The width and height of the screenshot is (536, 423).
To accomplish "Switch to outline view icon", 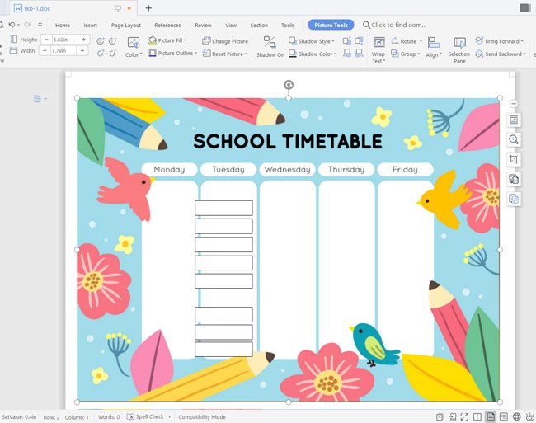I will (x=504, y=416).
